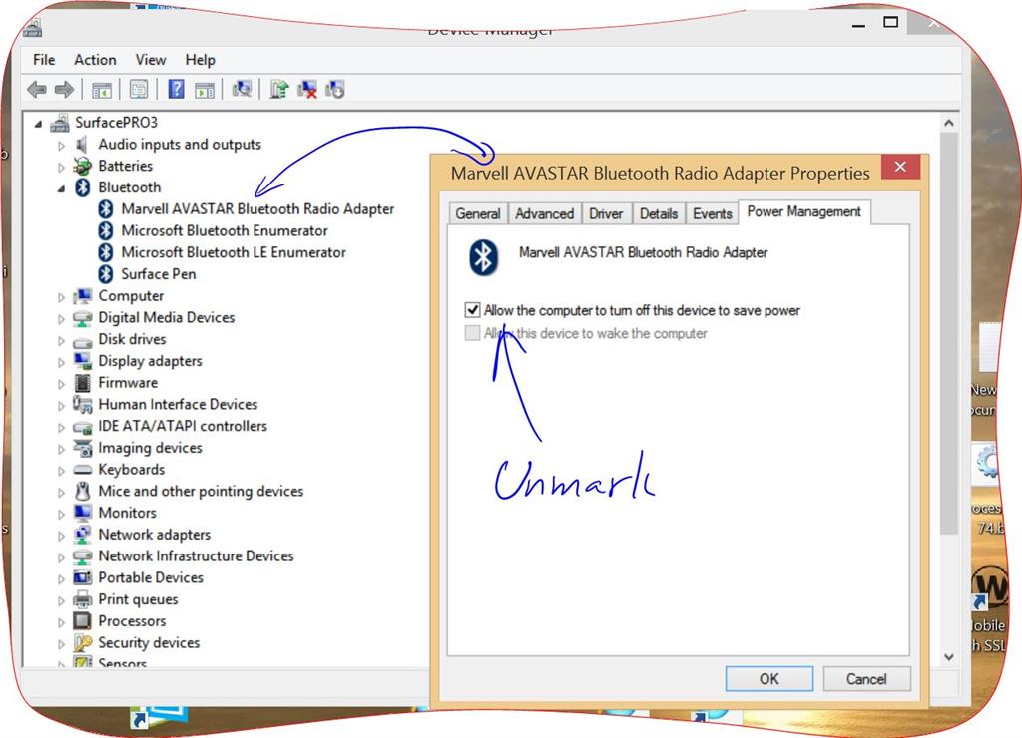The width and height of the screenshot is (1022, 738).
Task: Open the File menu
Action: (x=44, y=60)
